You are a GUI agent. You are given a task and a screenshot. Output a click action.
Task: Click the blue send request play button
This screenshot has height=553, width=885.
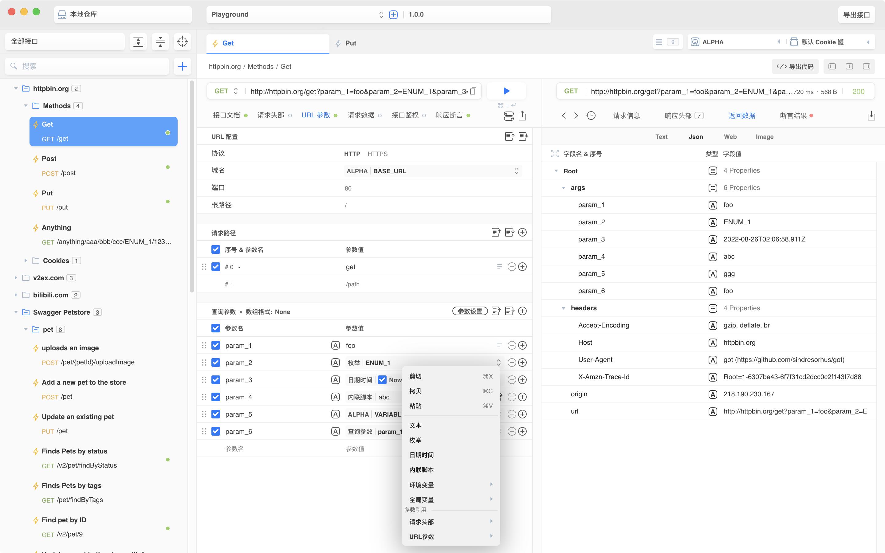pos(506,91)
